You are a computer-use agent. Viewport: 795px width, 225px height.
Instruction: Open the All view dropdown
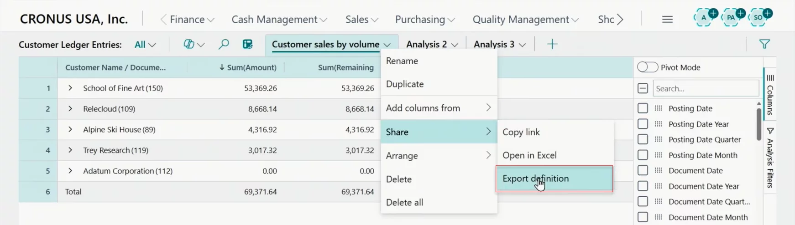145,45
